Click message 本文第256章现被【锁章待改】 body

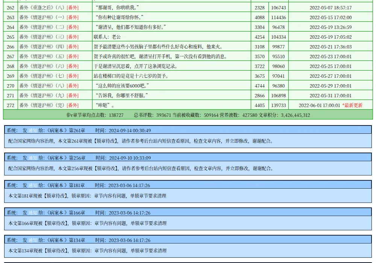click(141, 169)
